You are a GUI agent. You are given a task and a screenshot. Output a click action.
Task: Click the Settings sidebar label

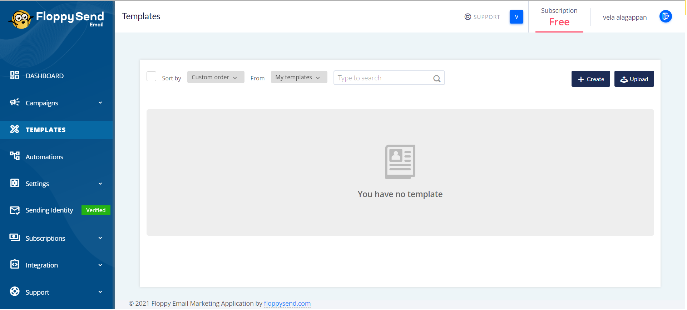tap(37, 184)
